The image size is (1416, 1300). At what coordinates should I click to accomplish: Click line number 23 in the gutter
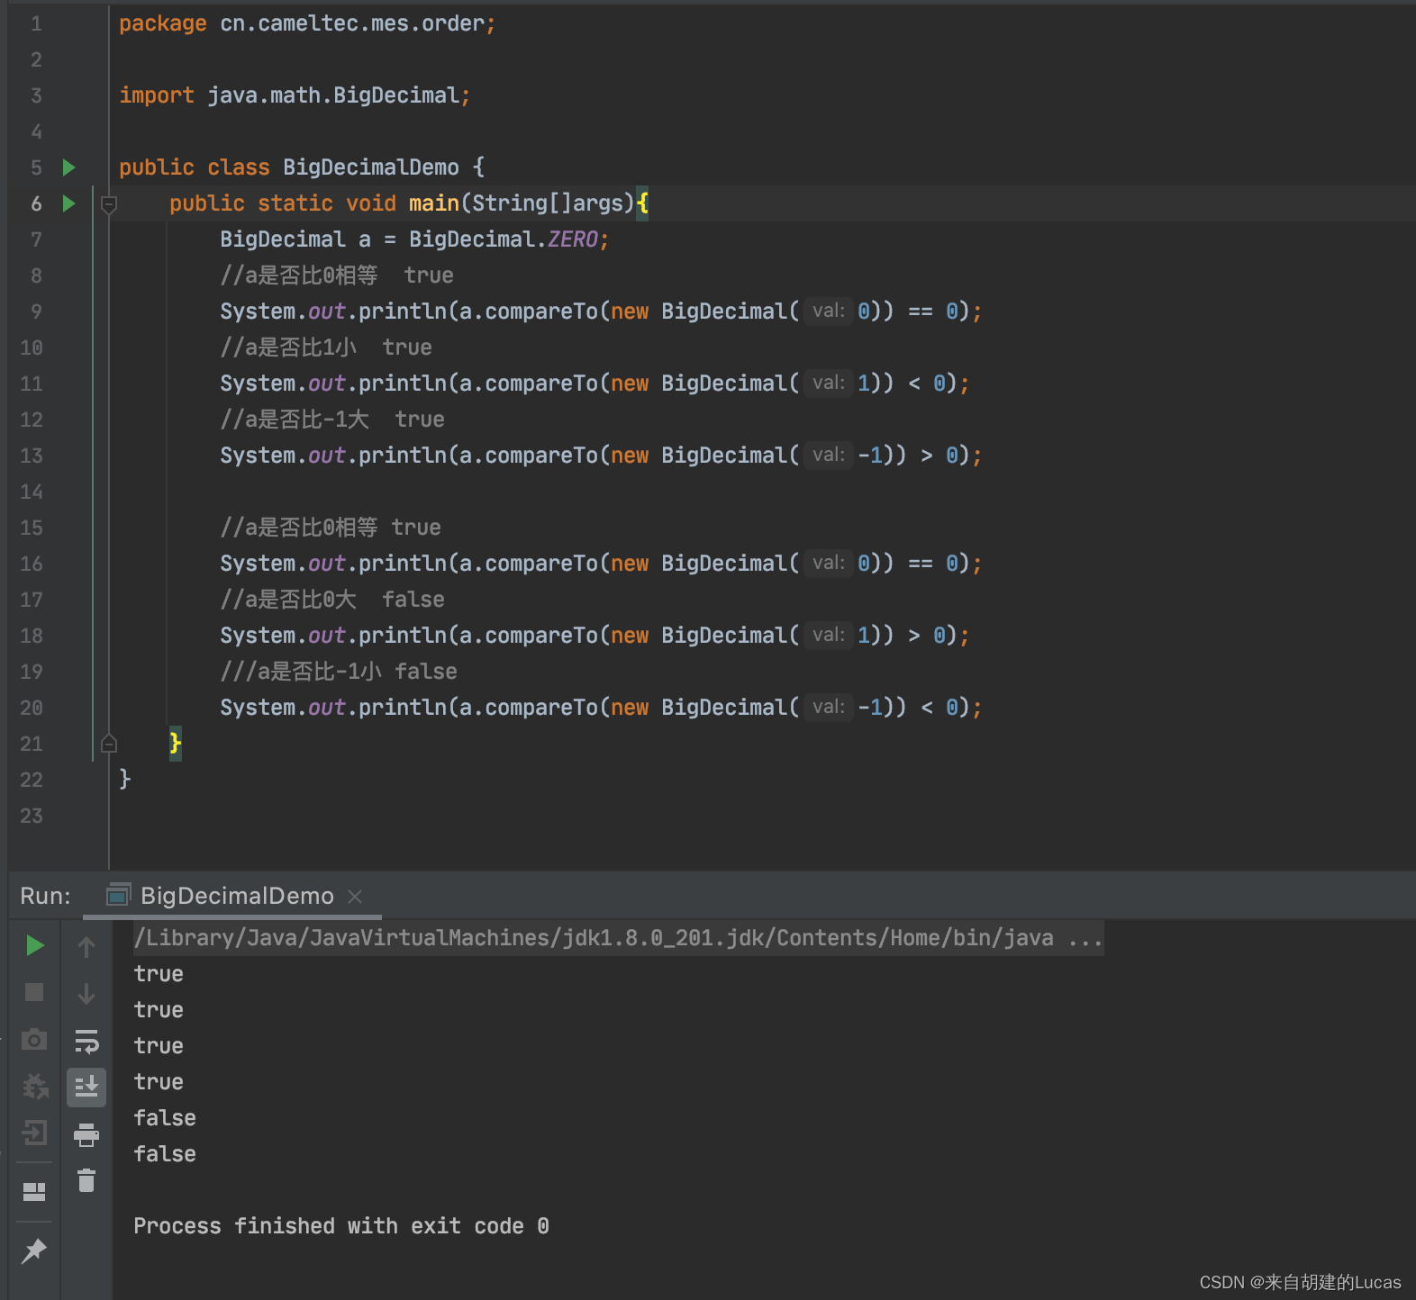coord(32,816)
